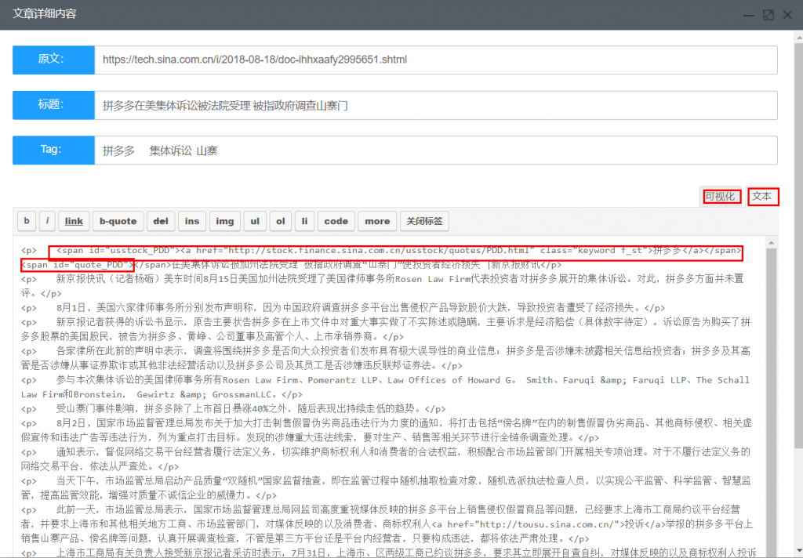Switch to the 文本 editor tab
This screenshot has width=803, height=558.
763,197
